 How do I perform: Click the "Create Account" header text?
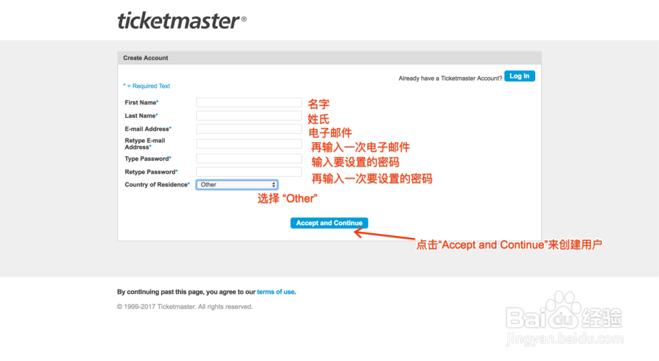point(146,58)
